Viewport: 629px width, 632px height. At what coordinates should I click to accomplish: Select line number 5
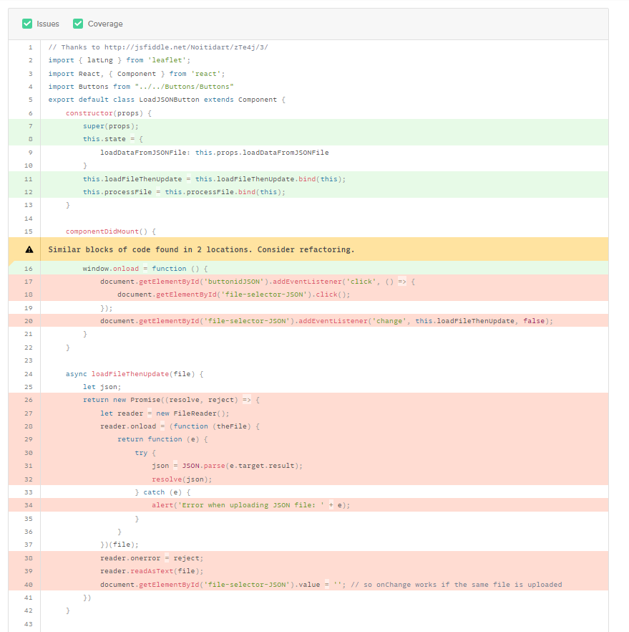pyautogui.click(x=30, y=100)
